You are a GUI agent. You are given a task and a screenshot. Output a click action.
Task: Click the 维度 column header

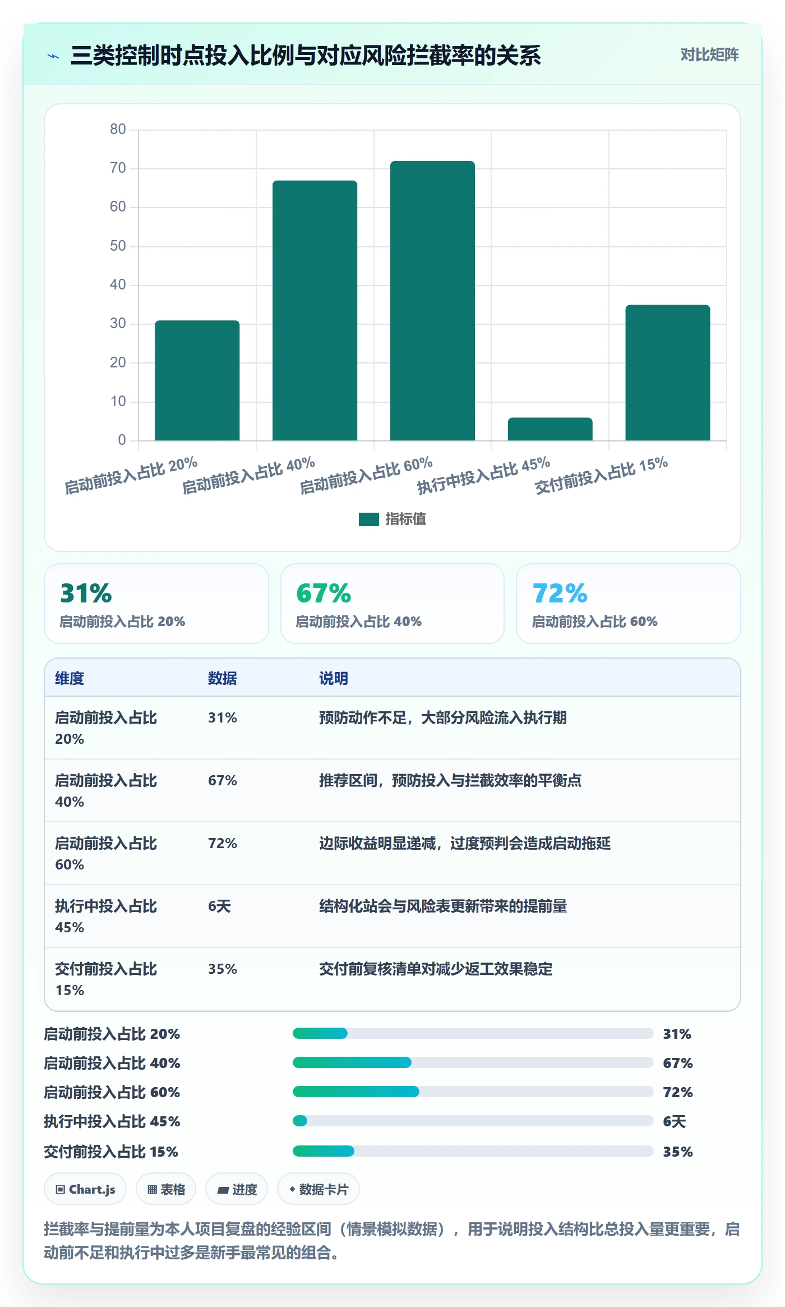[70, 678]
